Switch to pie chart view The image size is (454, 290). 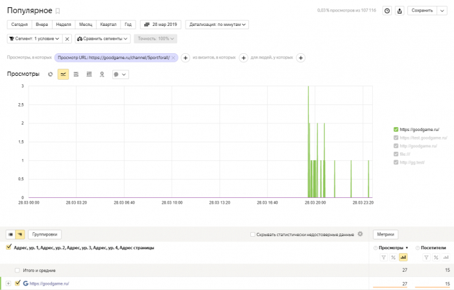point(51,74)
